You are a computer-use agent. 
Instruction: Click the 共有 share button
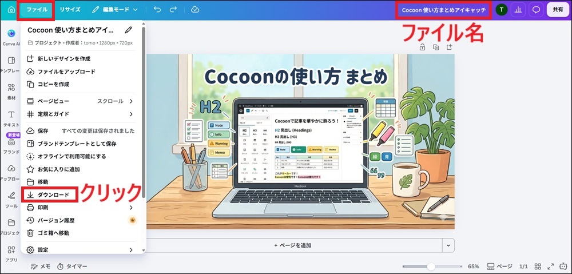point(557,10)
